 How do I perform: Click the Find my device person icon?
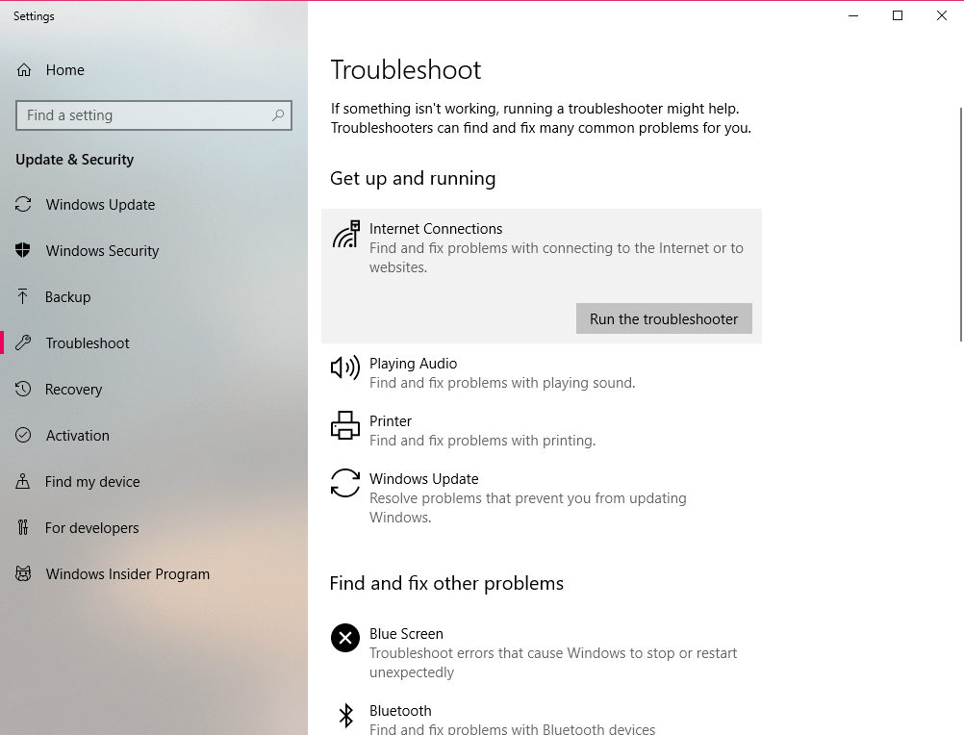23,481
